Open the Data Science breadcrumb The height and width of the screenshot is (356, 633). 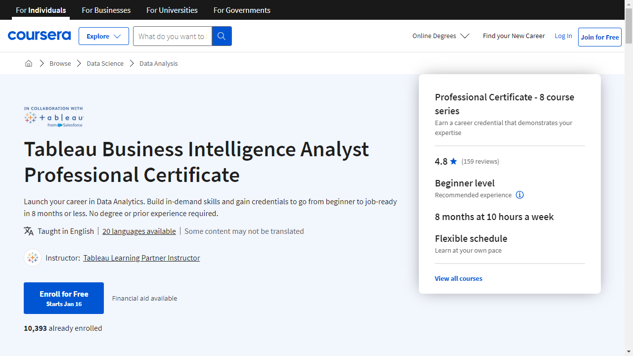pyautogui.click(x=105, y=63)
